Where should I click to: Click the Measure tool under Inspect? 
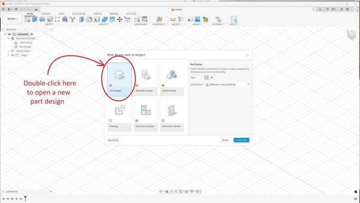(x=173, y=19)
